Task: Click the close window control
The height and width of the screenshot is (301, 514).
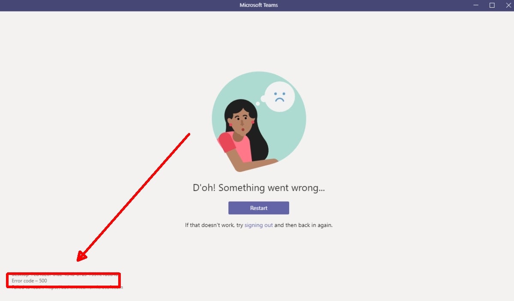Action: pos(508,5)
